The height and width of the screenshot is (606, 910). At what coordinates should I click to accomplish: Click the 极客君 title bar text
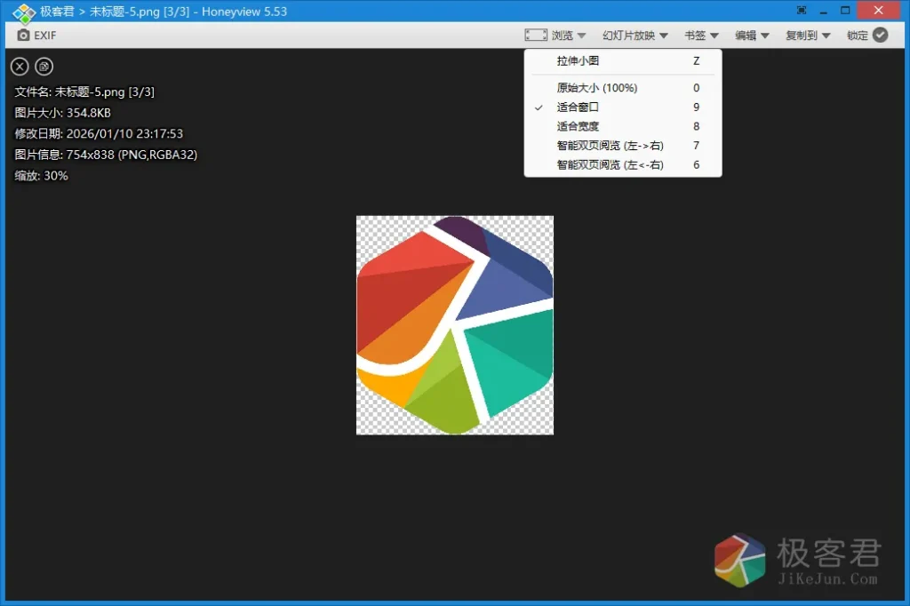(55, 11)
